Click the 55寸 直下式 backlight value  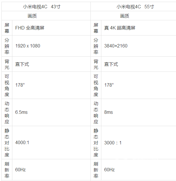click(x=111, y=64)
